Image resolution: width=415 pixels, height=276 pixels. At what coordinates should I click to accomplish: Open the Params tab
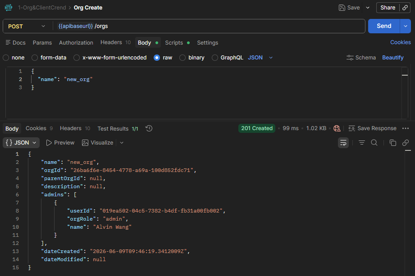(x=42, y=43)
